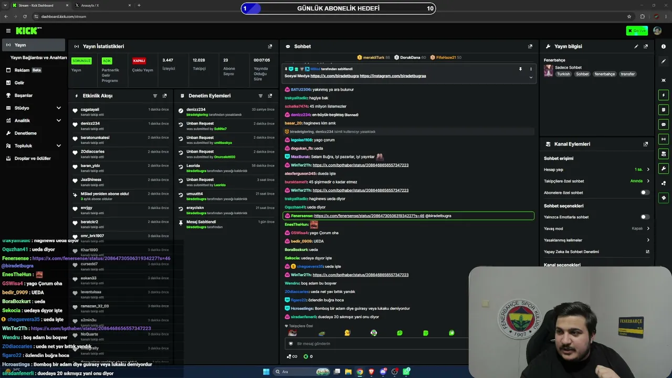Open Brave browser from the taskbar
The image size is (672, 378).
(x=371, y=372)
